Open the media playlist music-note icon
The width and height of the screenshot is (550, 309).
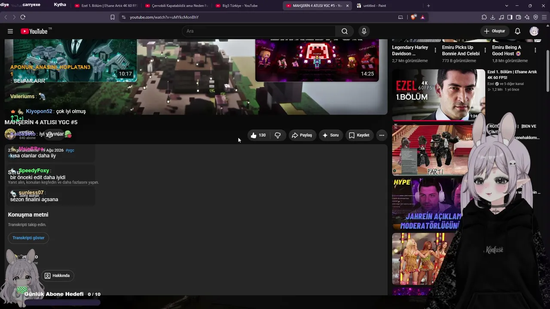click(x=501, y=17)
